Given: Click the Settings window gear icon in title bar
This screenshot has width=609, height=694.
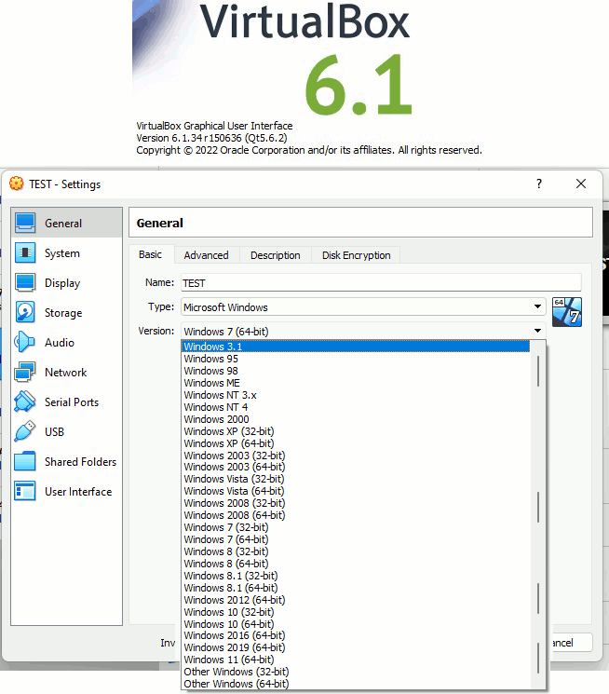Looking at the screenshot, I should tap(17, 184).
